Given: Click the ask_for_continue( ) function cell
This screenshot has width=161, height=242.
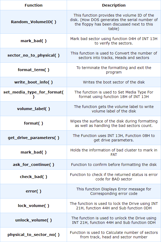Looking at the screenshot, I should click(33, 165).
